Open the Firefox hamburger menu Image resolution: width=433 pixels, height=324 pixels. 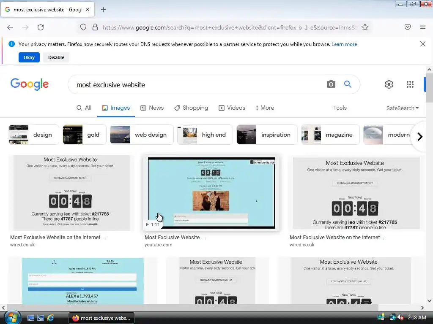[x=423, y=27]
